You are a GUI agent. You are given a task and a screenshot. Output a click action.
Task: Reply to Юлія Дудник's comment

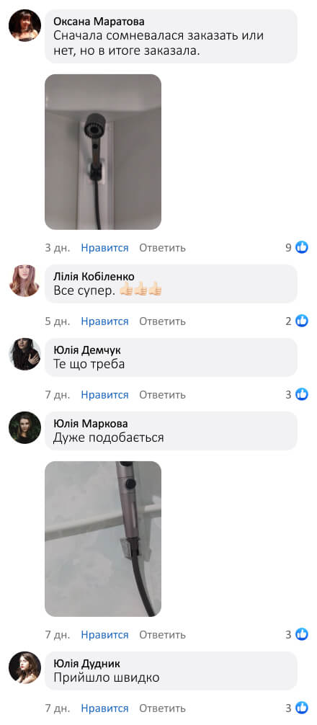(163, 708)
